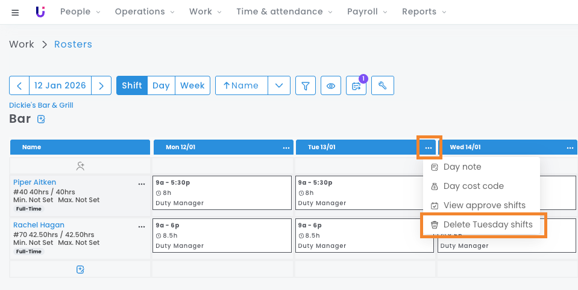Screen dimensions: 578x290
Task: Open the hamburger navigation menu
Action: coord(15,12)
